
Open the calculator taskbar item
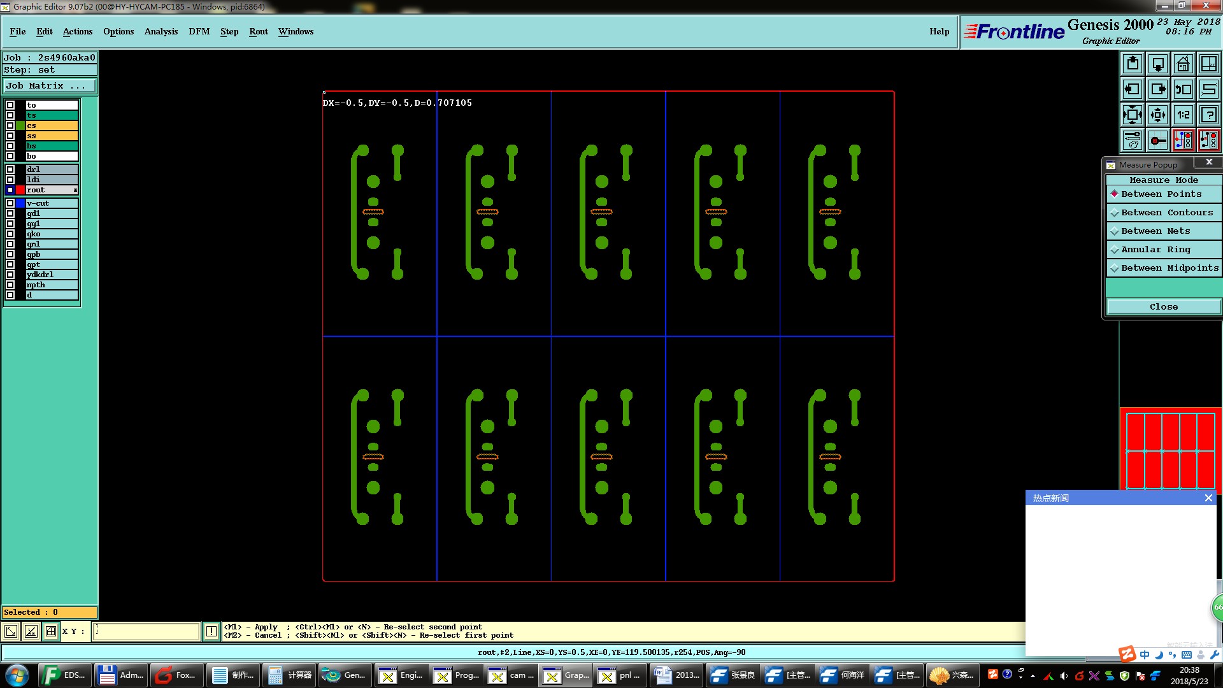tap(289, 675)
